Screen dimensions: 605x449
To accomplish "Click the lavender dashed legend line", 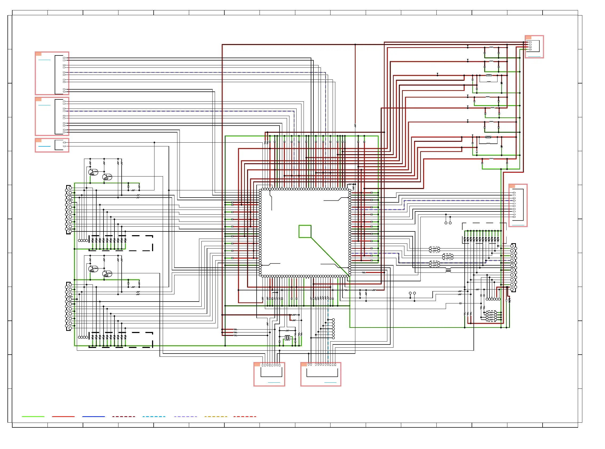I will [185, 417].
